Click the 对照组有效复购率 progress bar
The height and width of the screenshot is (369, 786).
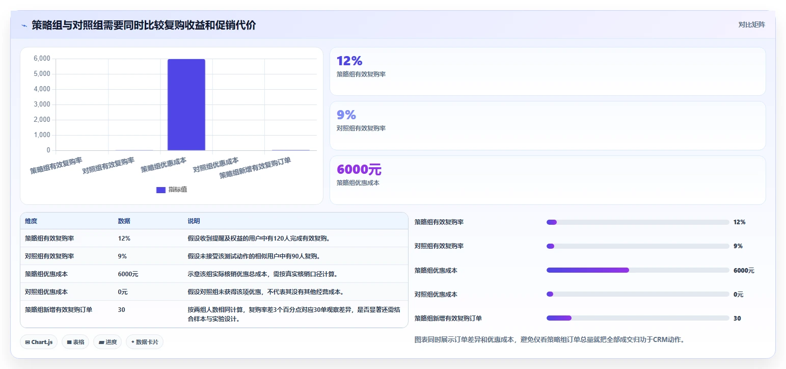(x=638, y=246)
